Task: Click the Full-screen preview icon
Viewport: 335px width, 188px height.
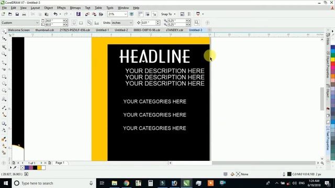Action: point(131,14)
